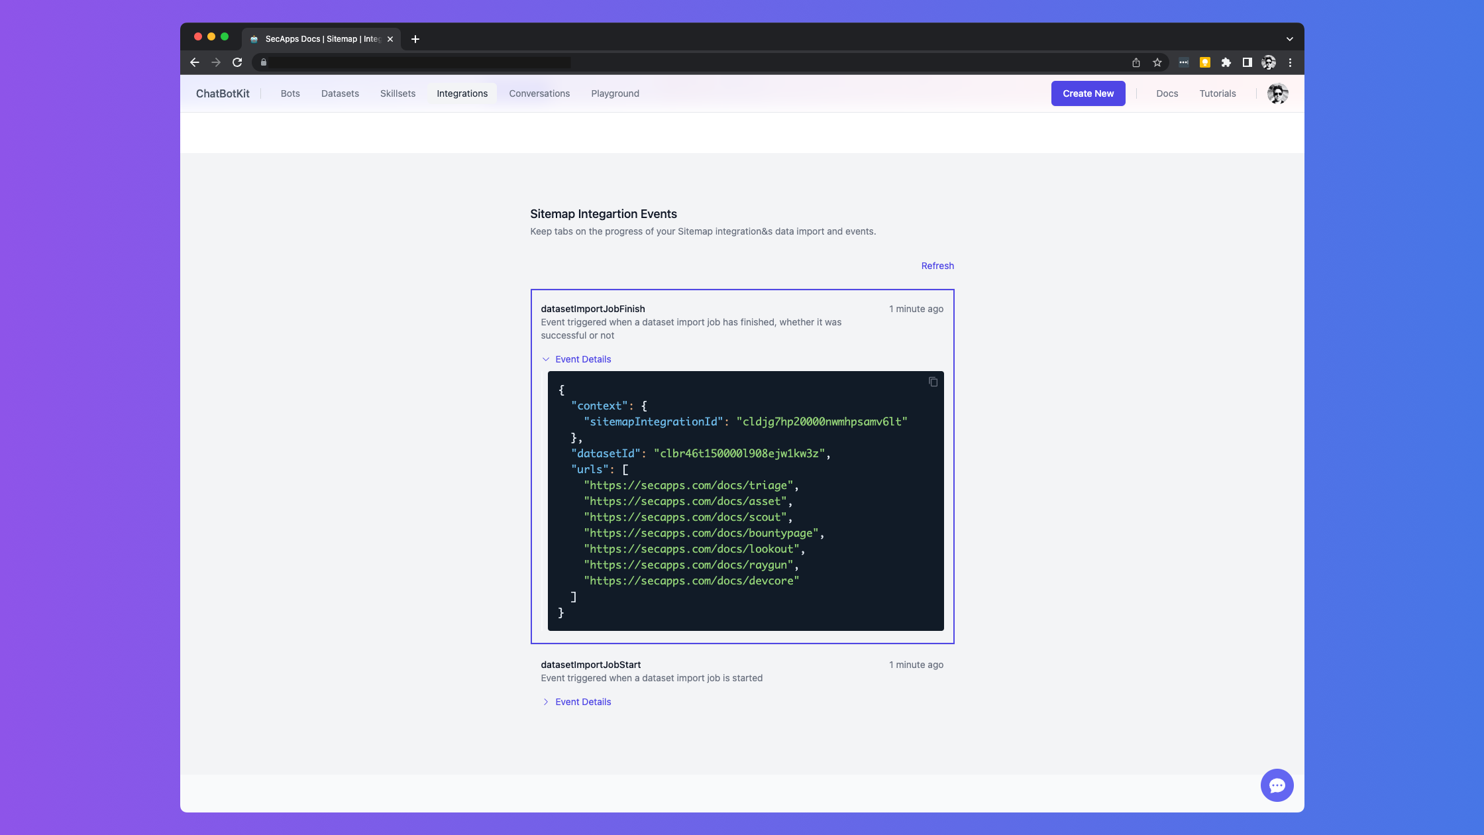The height and width of the screenshot is (835, 1484).
Task: Open the user avatar in navbar
Action: tap(1277, 93)
